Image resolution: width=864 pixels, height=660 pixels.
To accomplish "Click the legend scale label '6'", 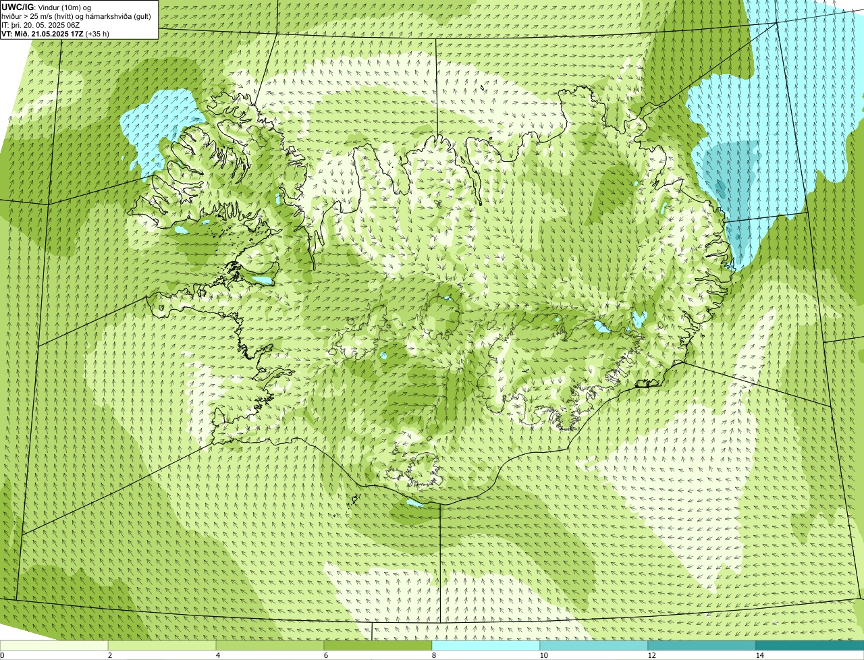I will click(325, 655).
